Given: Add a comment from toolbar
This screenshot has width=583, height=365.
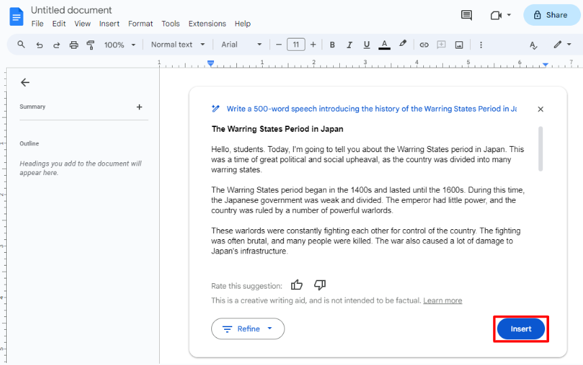Looking at the screenshot, I should [441, 45].
